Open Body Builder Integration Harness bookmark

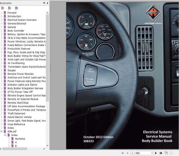pyautogui.click(x=25, y=88)
